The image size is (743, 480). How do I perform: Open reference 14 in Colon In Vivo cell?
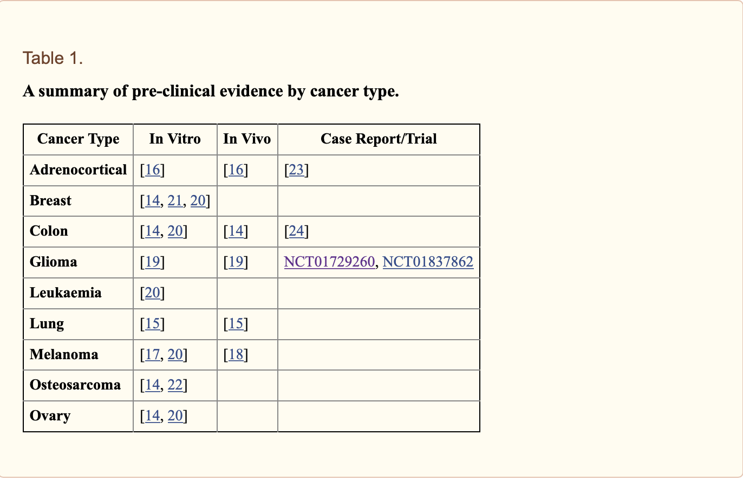point(236,232)
